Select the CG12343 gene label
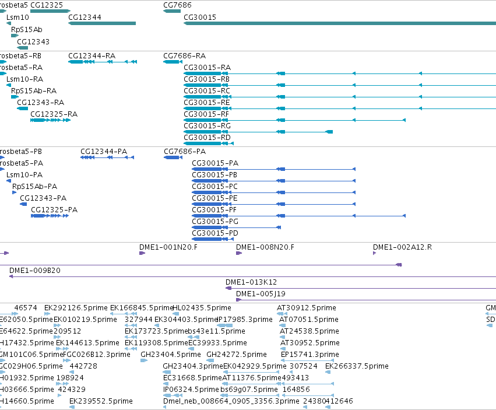This screenshot has width=496, height=410. tap(33, 42)
